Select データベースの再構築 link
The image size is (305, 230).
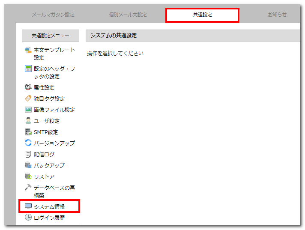pyautogui.click(x=54, y=191)
